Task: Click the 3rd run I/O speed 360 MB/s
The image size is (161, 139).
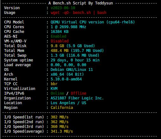Action: pyautogui.click(x=60, y=127)
